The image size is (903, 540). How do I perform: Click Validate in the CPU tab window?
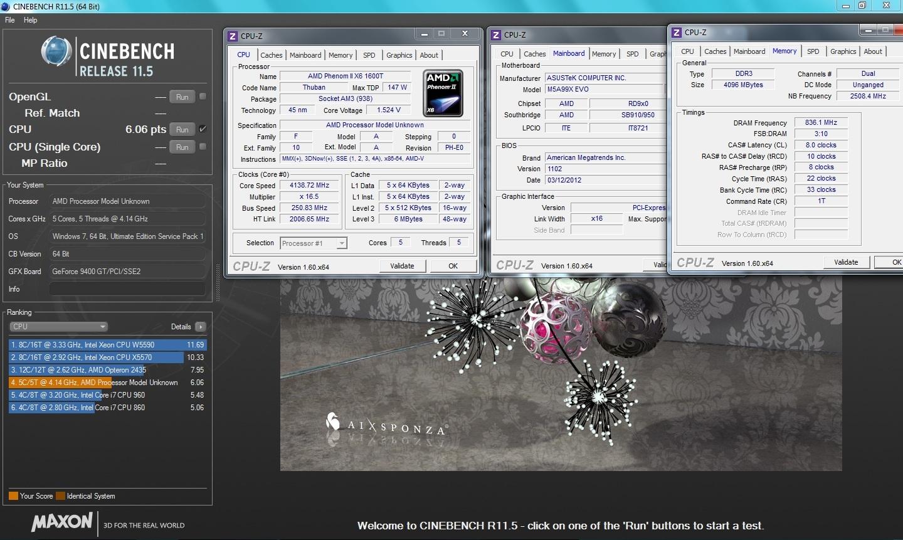click(x=402, y=266)
